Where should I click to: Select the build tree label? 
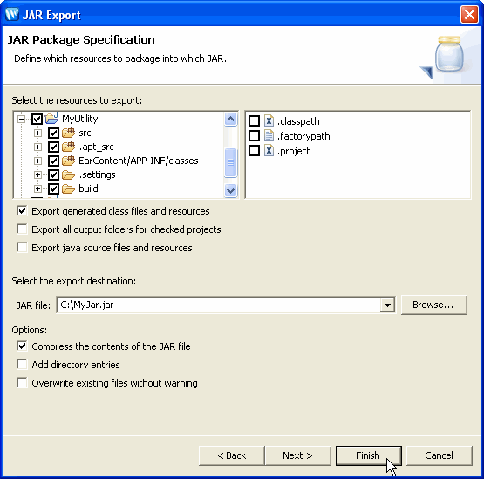pos(89,188)
